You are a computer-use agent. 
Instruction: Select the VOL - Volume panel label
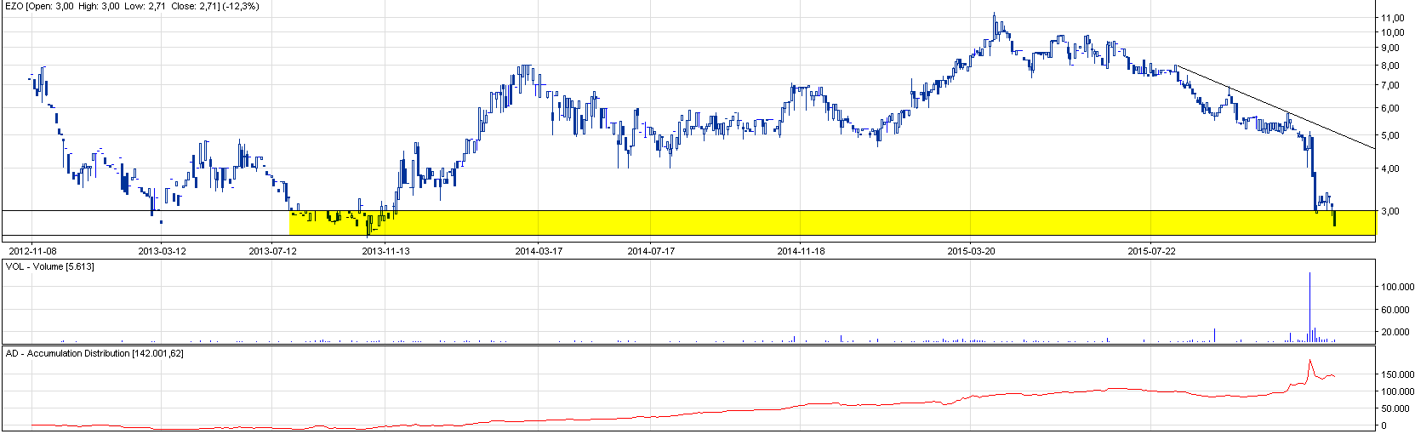tap(50, 266)
